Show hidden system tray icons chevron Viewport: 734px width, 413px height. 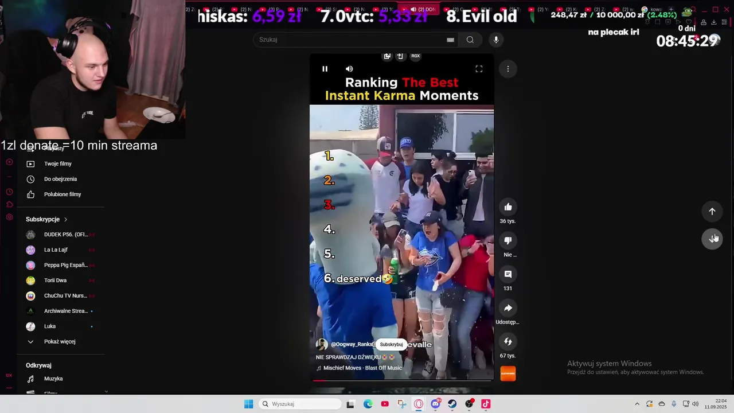coord(637,404)
